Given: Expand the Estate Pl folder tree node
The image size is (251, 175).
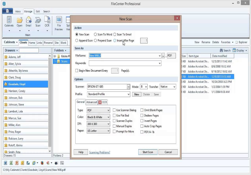Looking at the screenshot, I should [55, 56].
